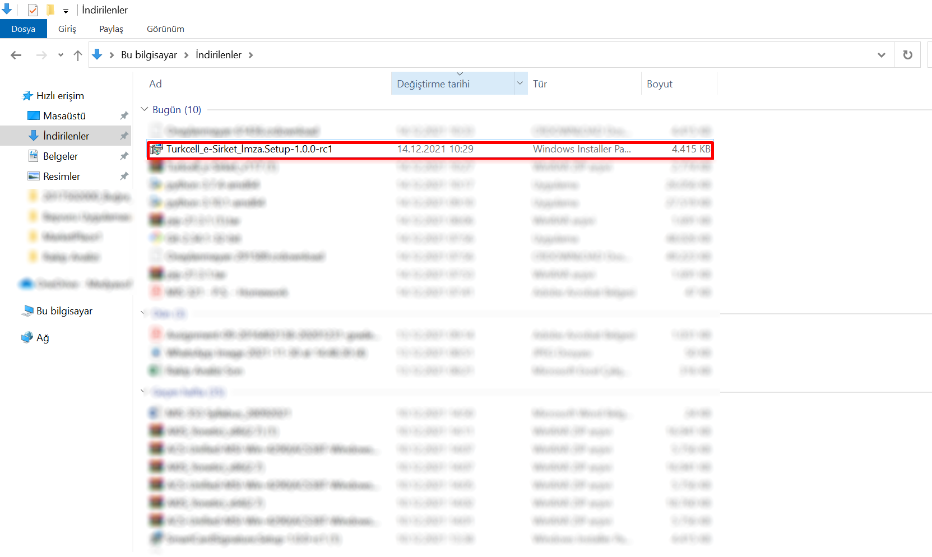932x557 pixels.
Task: Click the date 14.12.2021 10:29 cell
Action: tap(435, 149)
